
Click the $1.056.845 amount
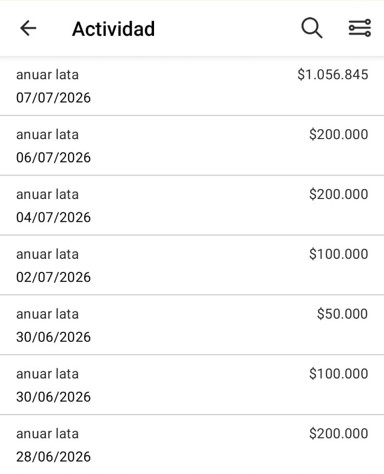(x=332, y=74)
